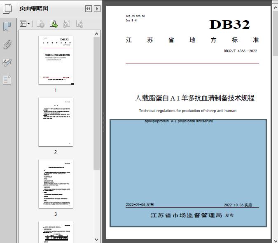The image size is (278, 243).
Task: Select page 1 thumbnail
Action: click(x=56, y=60)
